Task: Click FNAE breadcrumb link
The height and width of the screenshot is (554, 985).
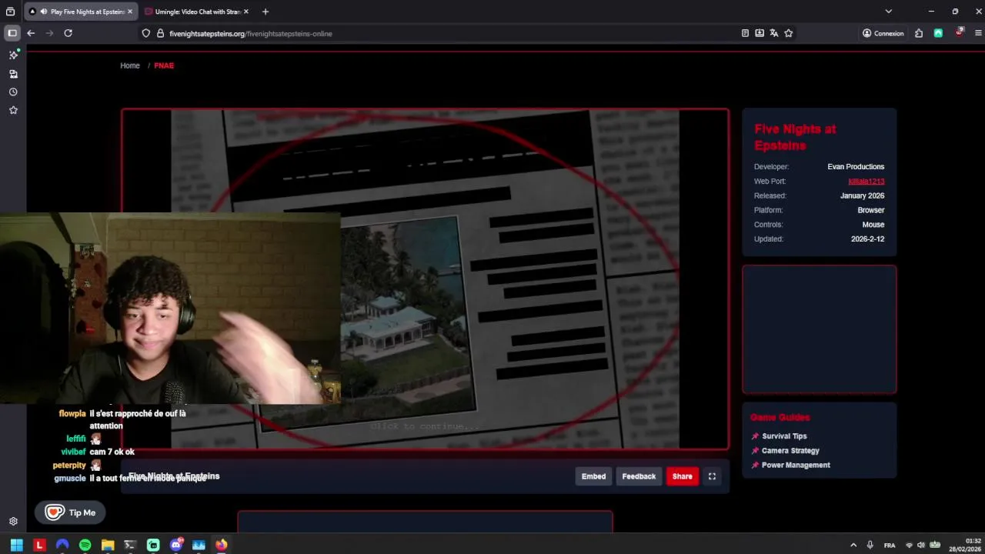Action: click(x=164, y=65)
